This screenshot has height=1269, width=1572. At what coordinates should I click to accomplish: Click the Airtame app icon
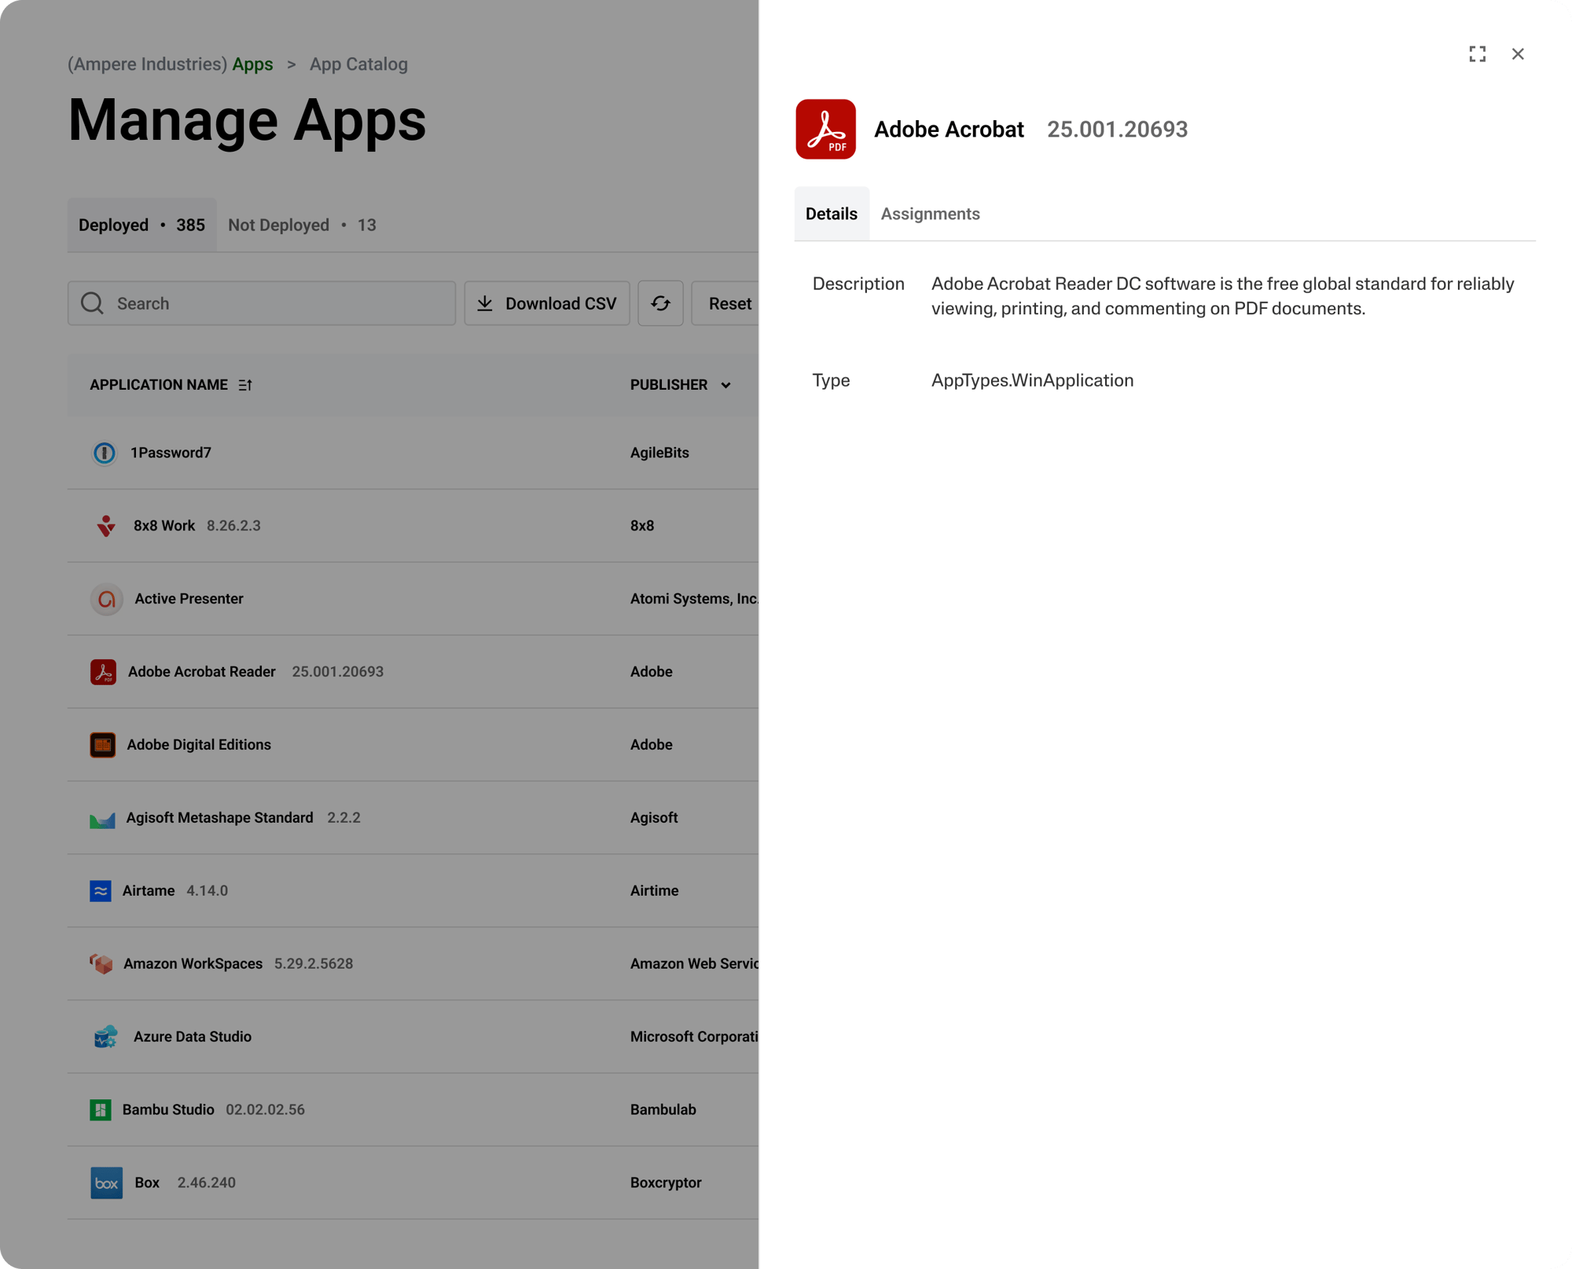coord(101,890)
